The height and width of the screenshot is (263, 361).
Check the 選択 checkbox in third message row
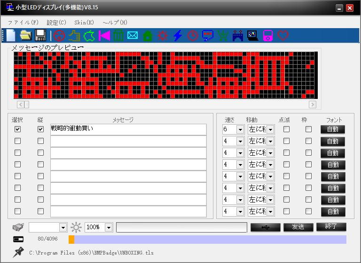[x=17, y=152]
